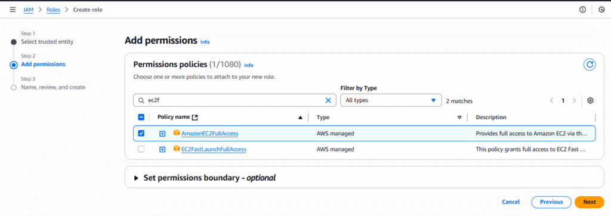Image resolution: width=611 pixels, height=216 pixels.
Task: Go to previous results page arrow
Action: [x=552, y=101]
